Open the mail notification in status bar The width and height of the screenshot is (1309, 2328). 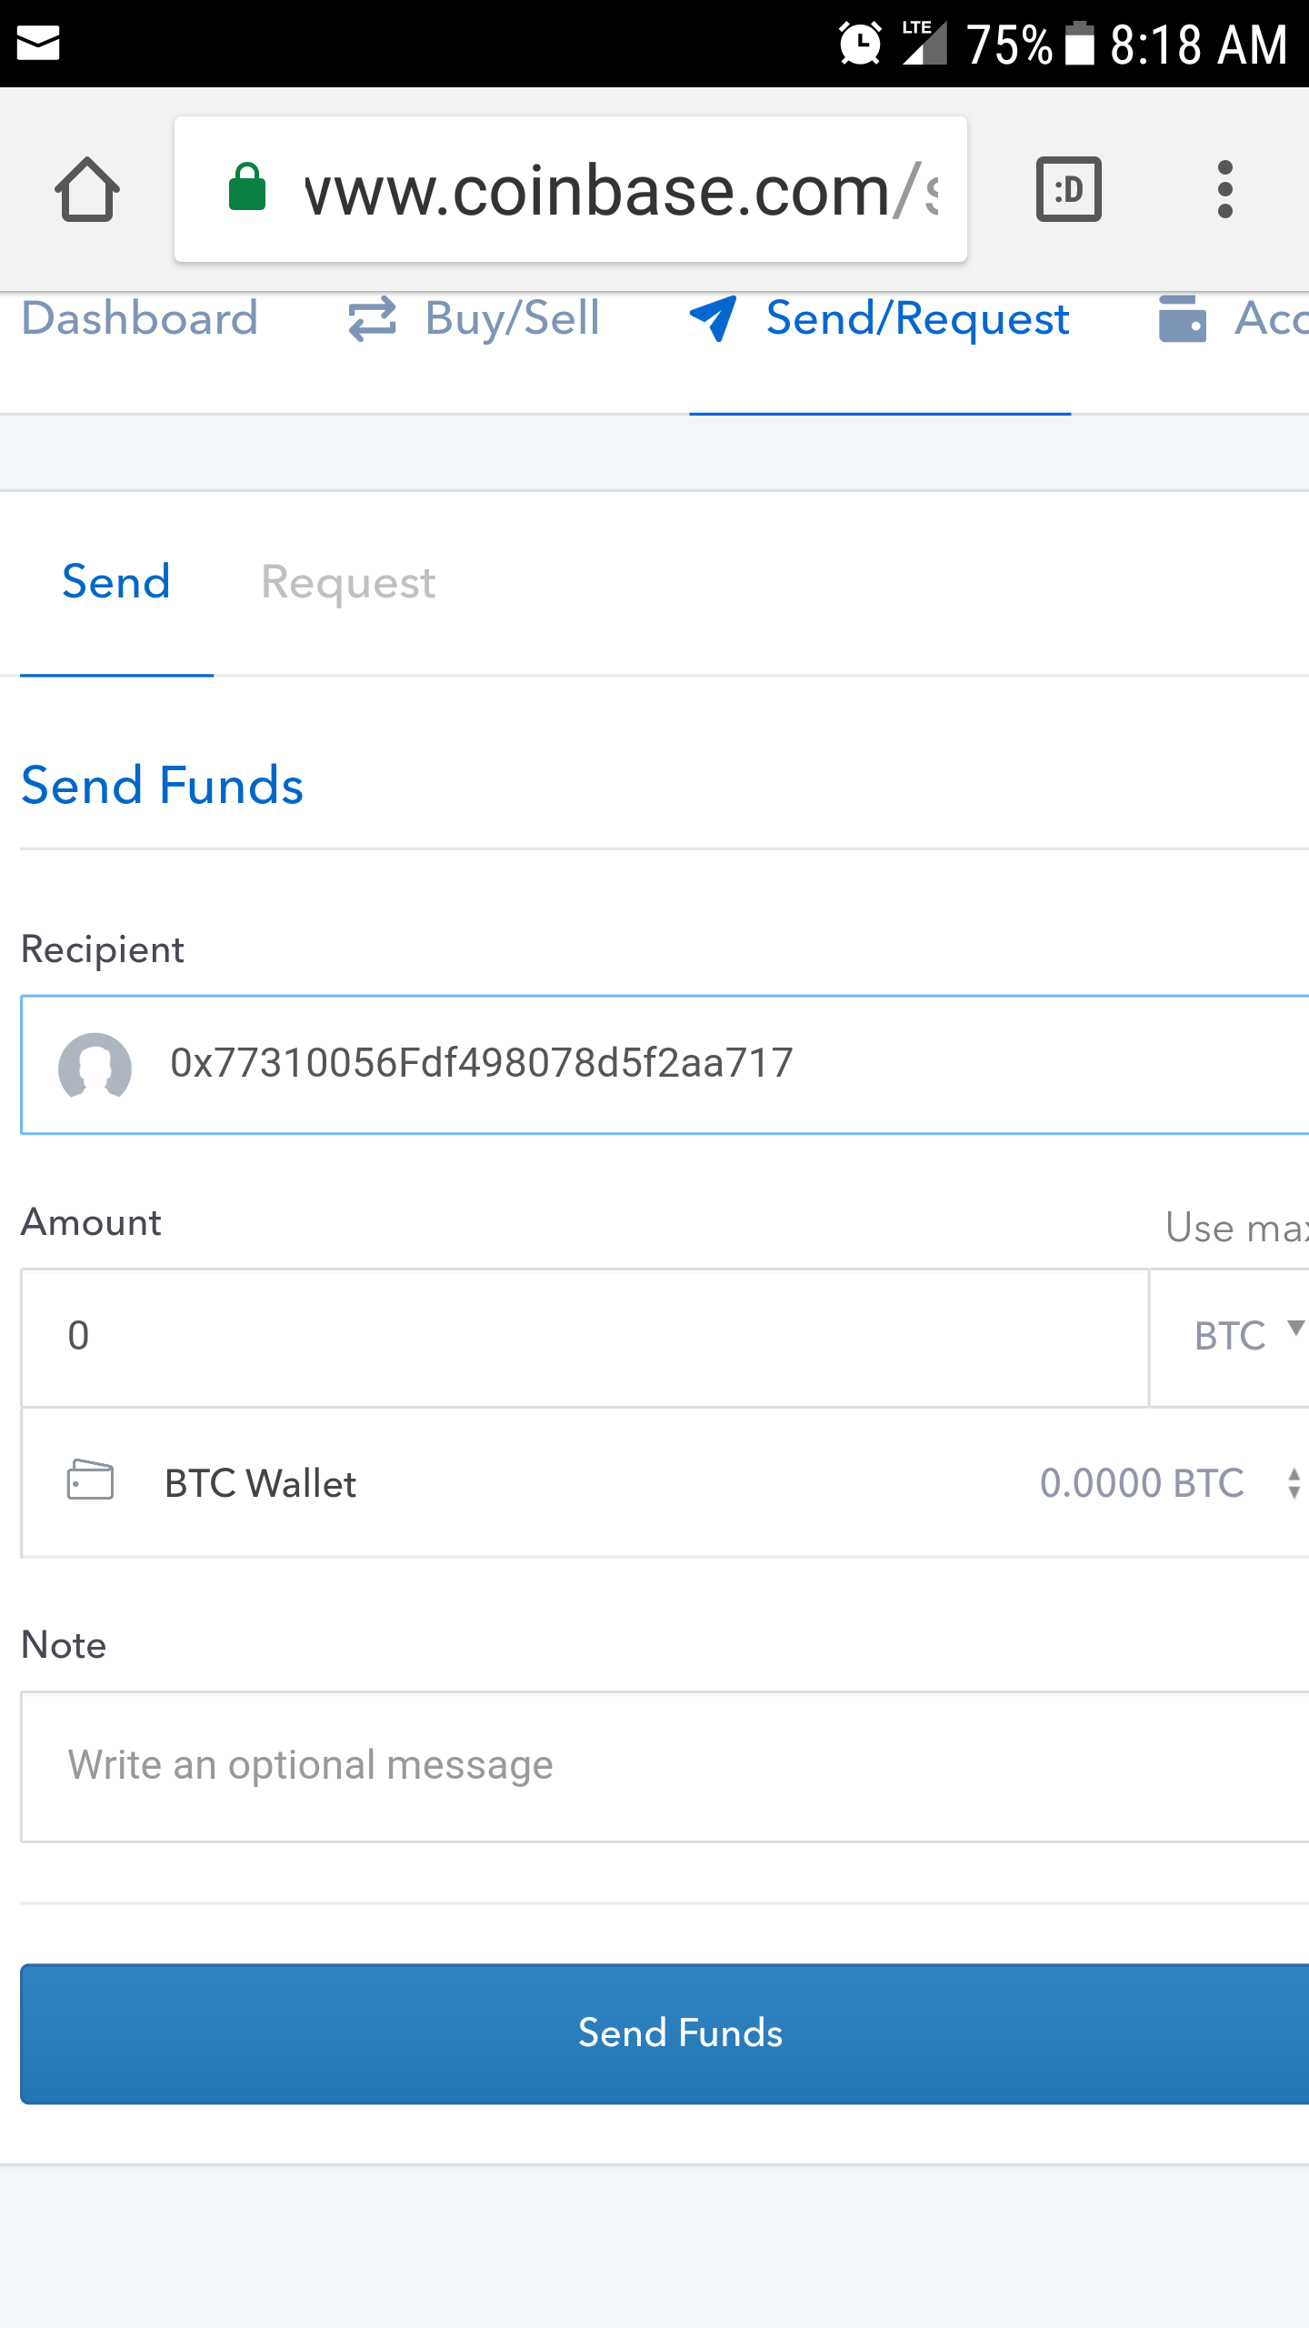38,43
